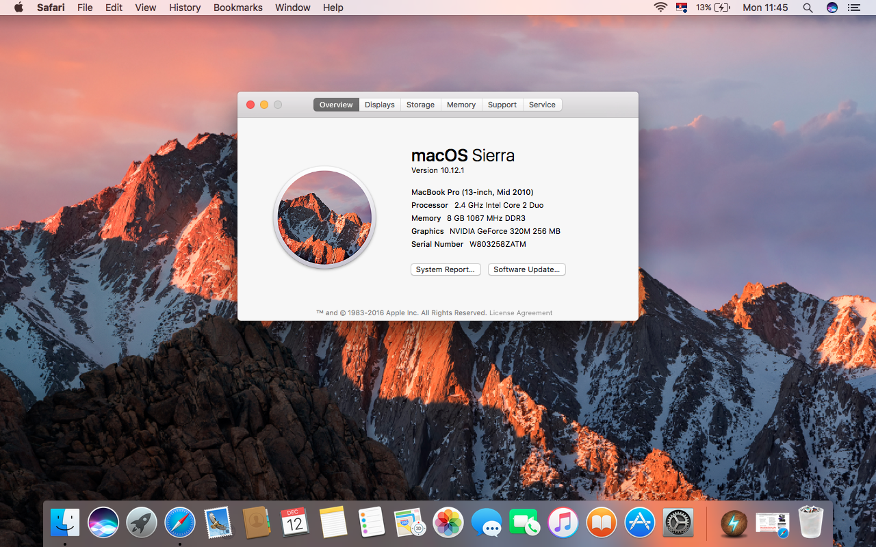This screenshot has height=547, width=876.
Task: Select the Overview tab
Action: tap(336, 105)
